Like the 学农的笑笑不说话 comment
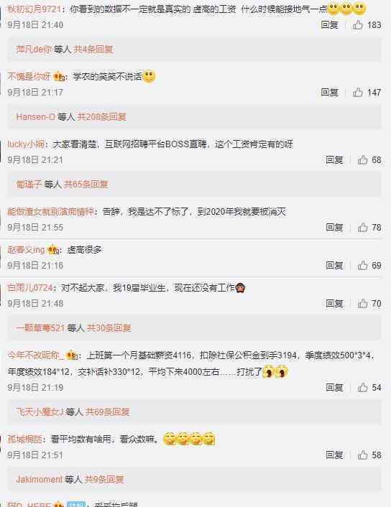 click(357, 92)
